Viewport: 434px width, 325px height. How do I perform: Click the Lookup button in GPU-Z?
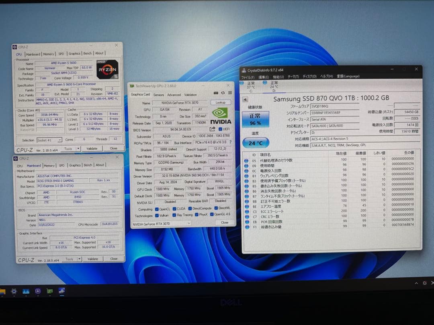tap(220, 102)
